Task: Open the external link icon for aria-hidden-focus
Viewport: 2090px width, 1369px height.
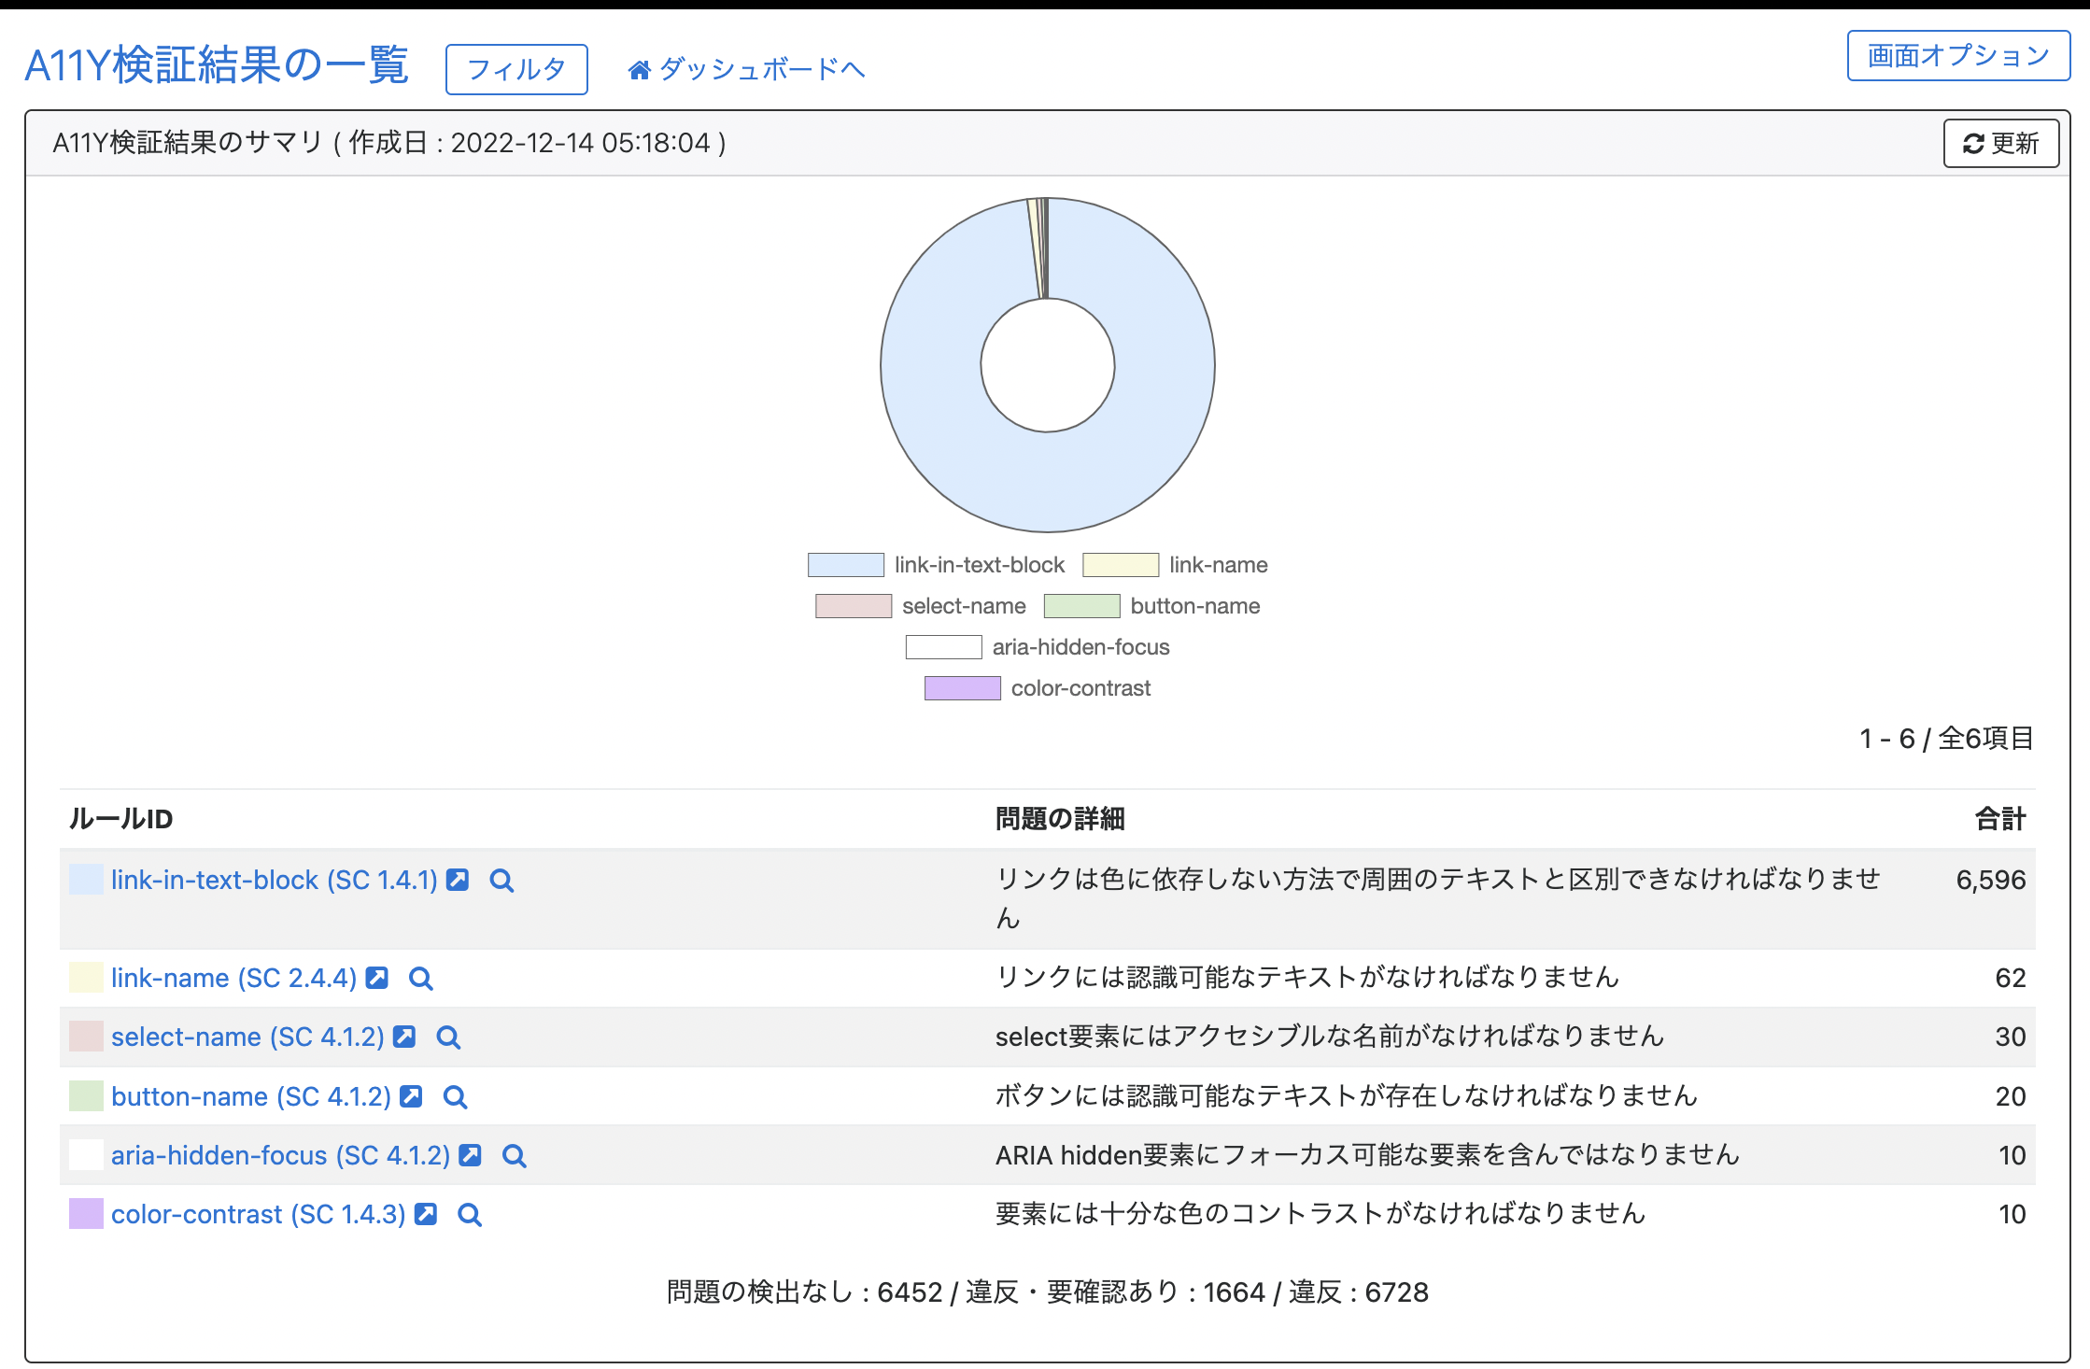Action: coord(469,1155)
